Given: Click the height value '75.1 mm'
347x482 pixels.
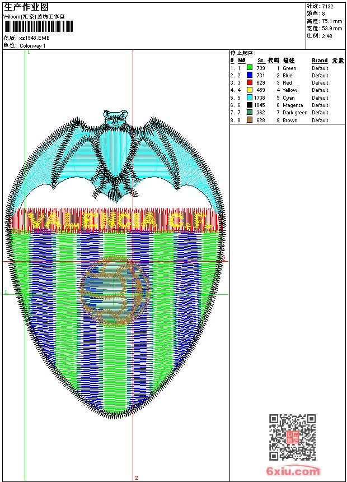Looking at the screenshot, I should (x=332, y=21).
